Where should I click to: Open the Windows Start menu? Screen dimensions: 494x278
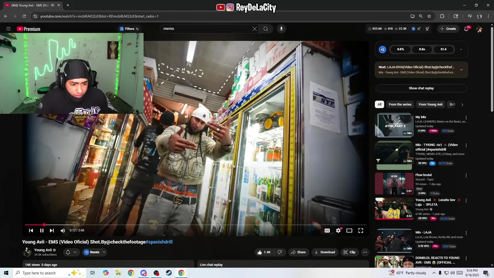coord(6,273)
